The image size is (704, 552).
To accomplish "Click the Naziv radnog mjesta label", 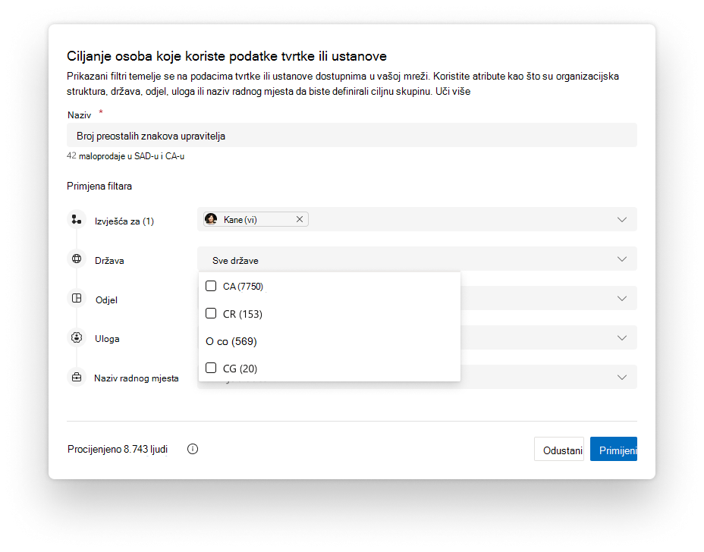I will click(137, 378).
